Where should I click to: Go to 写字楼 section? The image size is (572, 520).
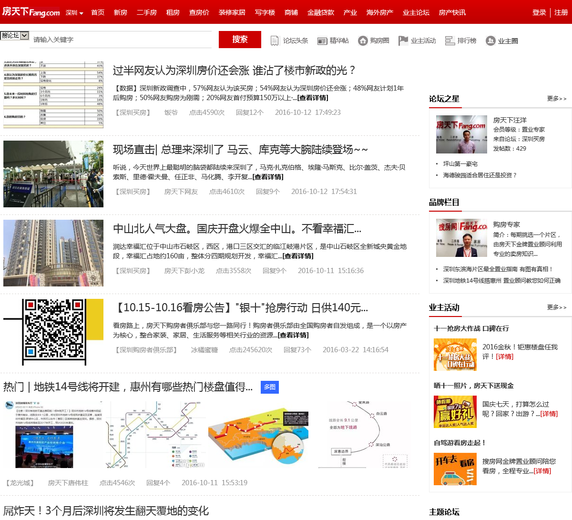click(265, 12)
